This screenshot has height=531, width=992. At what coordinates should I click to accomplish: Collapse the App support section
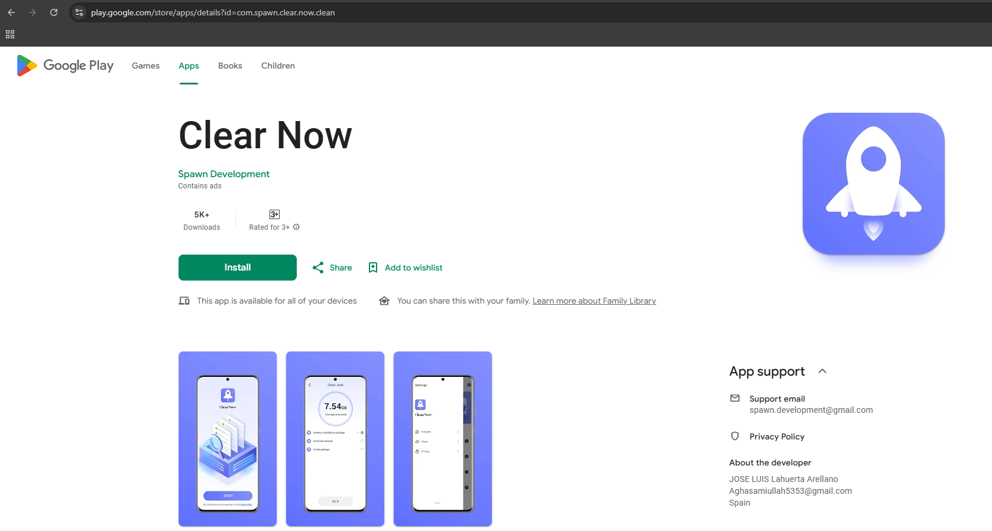pyautogui.click(x=822, y=371)
